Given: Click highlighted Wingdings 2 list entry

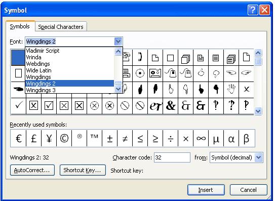Looking at the screenshot, I should pyautogui.click(x=69, y=84).
